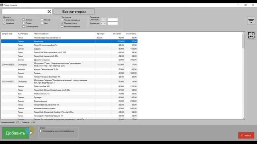Image resolution: width=257 pixels, height=144 pixels.
Task: Click into the Стоимость value field
Action: 112,20
